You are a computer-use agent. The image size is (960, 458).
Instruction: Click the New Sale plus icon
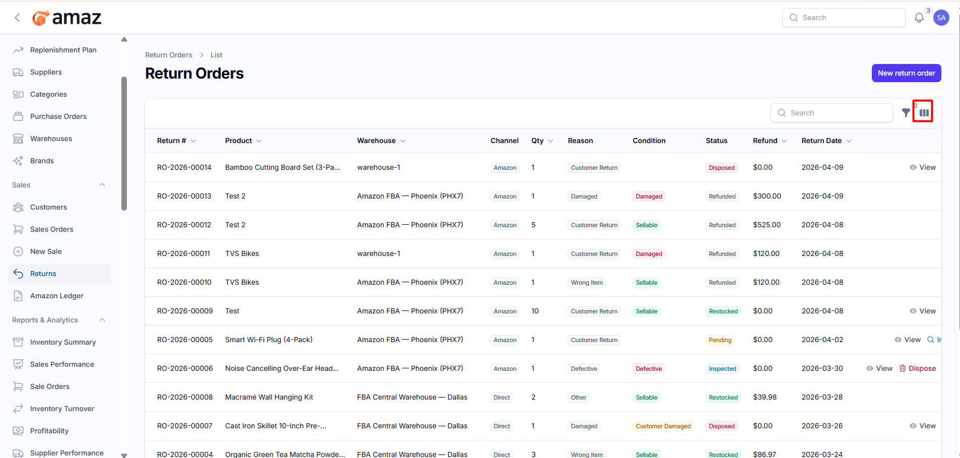[18, 251]
